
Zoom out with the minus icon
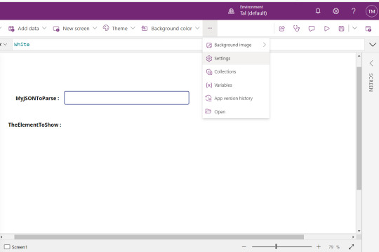tap(244, 246)
